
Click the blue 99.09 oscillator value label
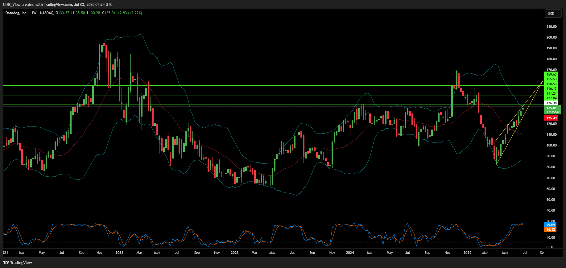click(551, 225)
